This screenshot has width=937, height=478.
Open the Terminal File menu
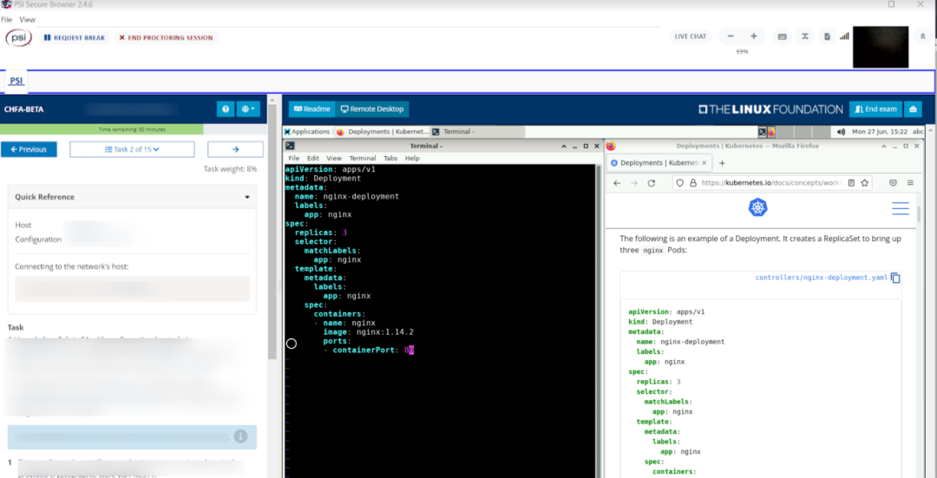pos(294,159)
